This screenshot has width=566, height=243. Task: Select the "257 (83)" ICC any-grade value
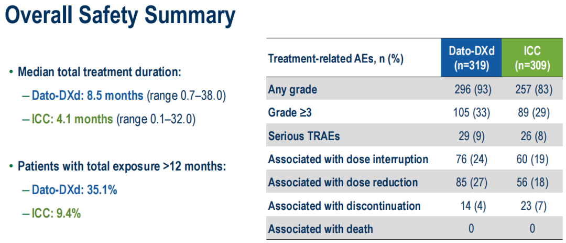532,90
